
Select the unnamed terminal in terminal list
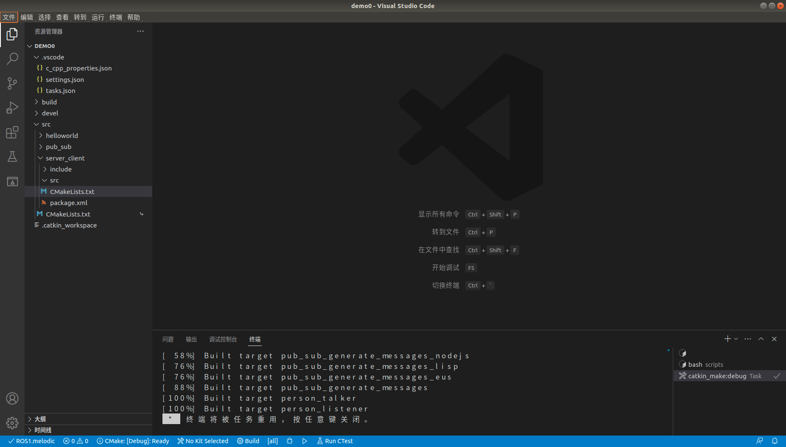[730, 353]
